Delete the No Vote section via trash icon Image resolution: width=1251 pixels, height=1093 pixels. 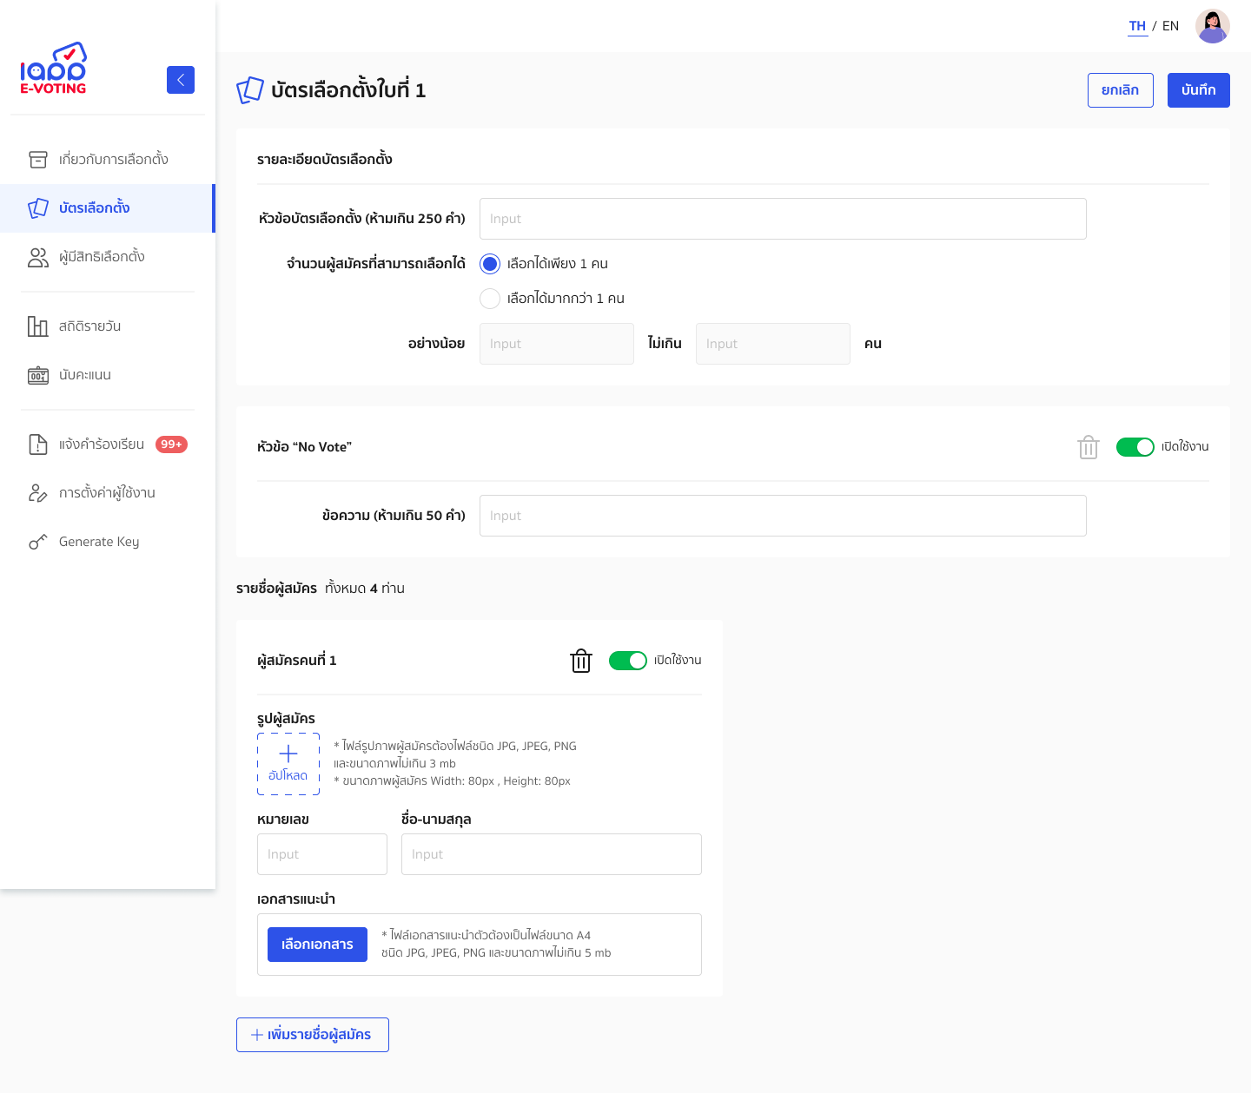coord(1089,447)
